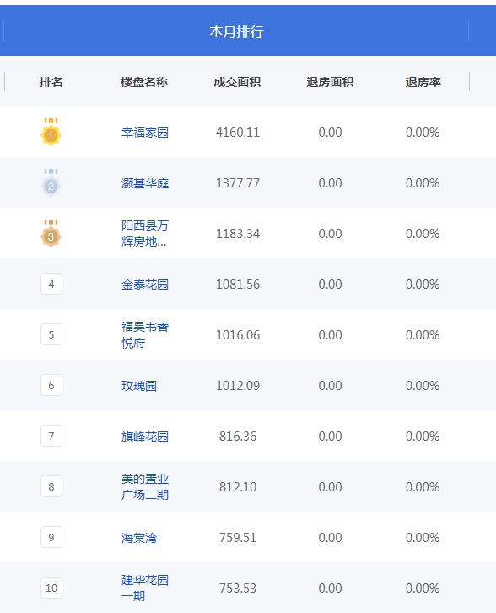Click the 成交面积 column header
This screenshot has width=496, height=613.
(x=237, y=82)
